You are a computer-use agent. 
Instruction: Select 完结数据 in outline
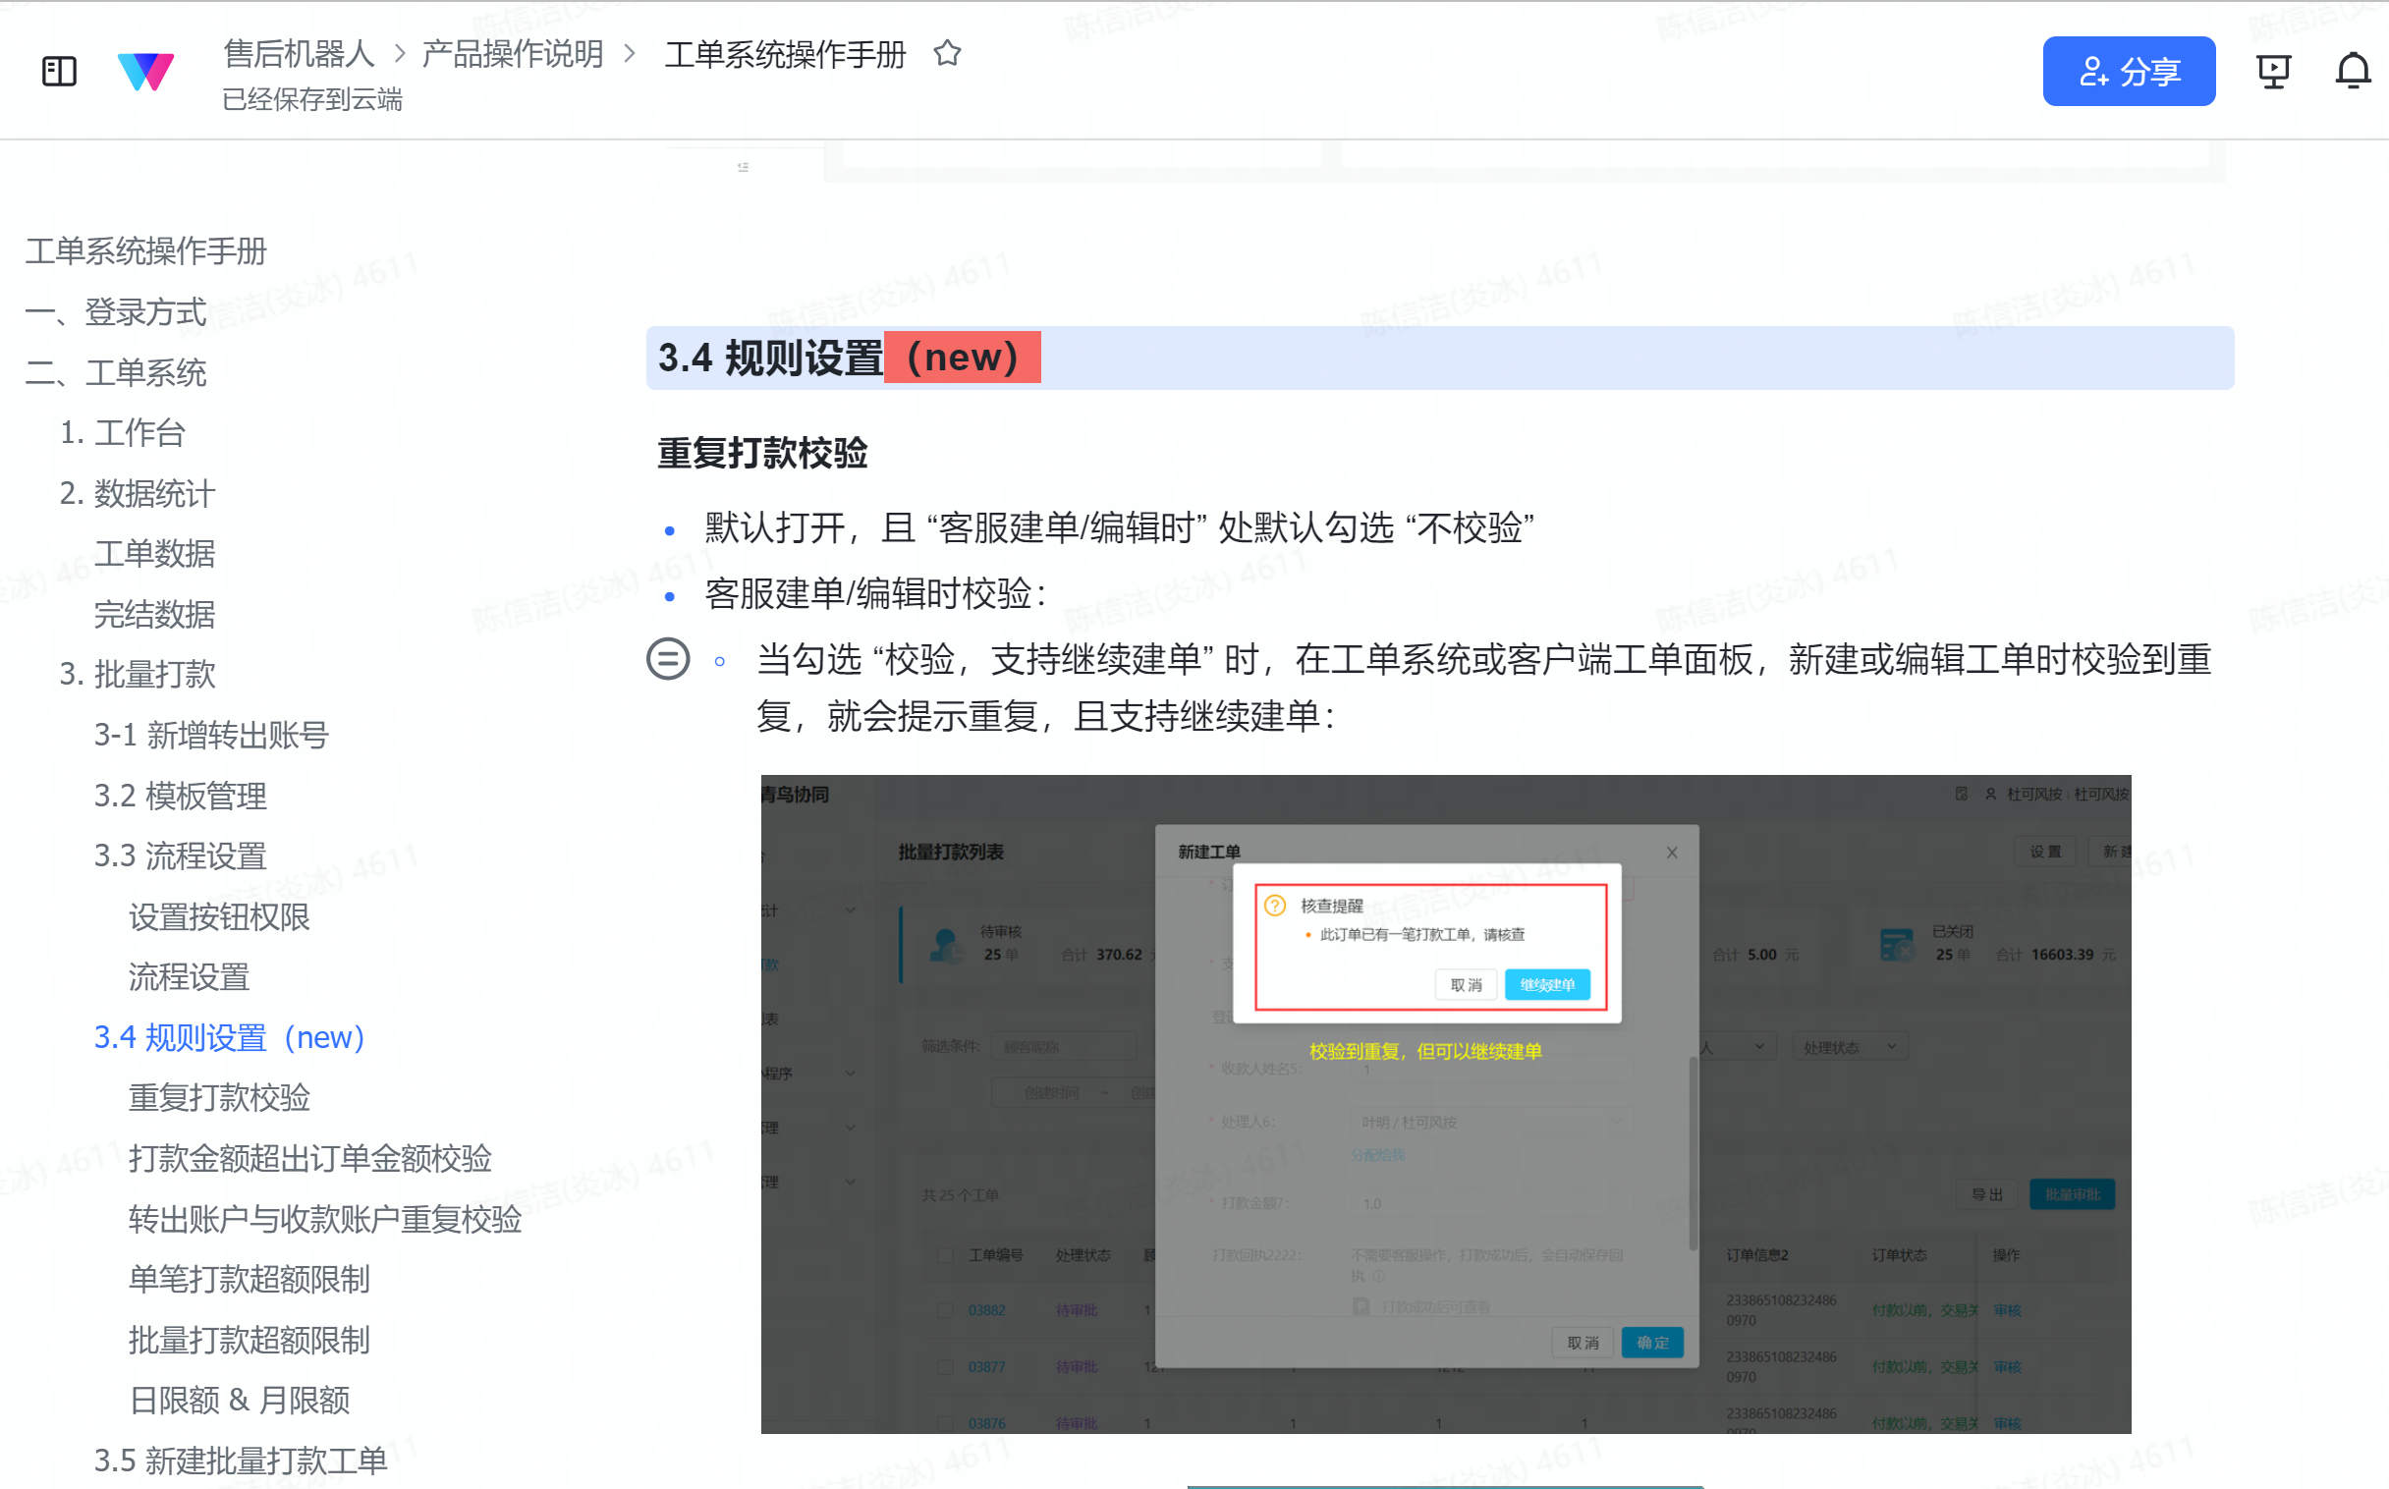pos(154,615)
